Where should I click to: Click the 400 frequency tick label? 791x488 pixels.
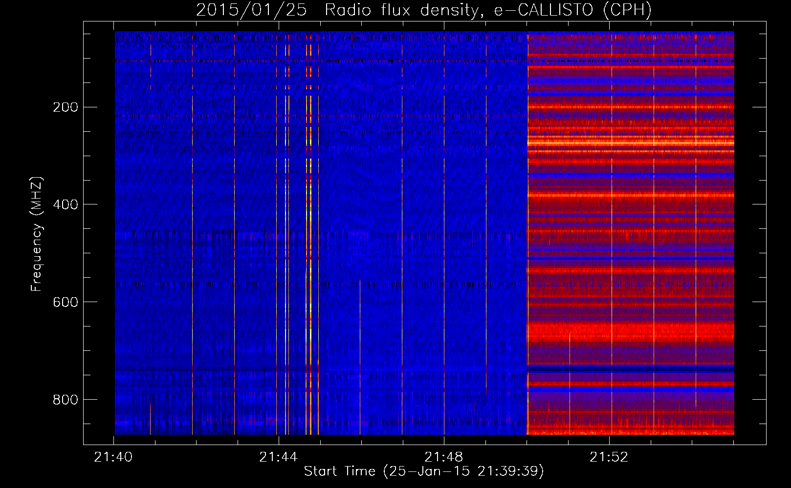point(66,204)
